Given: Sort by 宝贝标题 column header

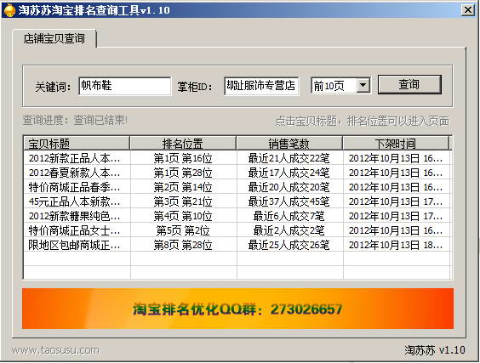Looking at the screenshot, I should tap(77, 143).
